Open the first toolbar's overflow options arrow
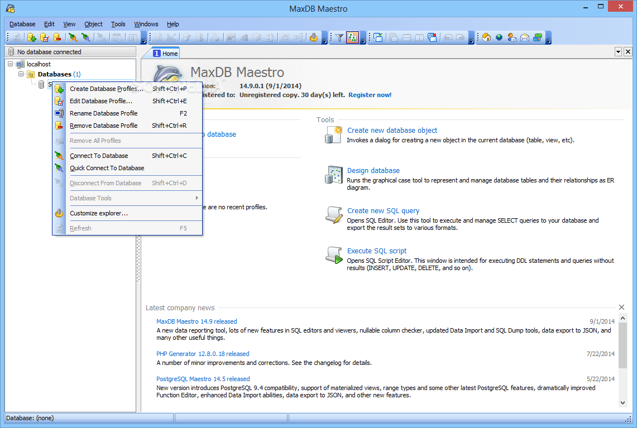Screen dimensions: 637x428 click(144, 38)
